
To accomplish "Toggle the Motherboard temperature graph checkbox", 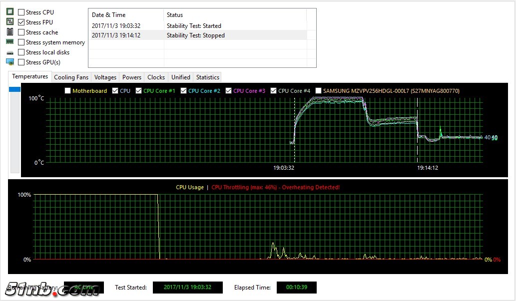I will click(x=67, y=91).
